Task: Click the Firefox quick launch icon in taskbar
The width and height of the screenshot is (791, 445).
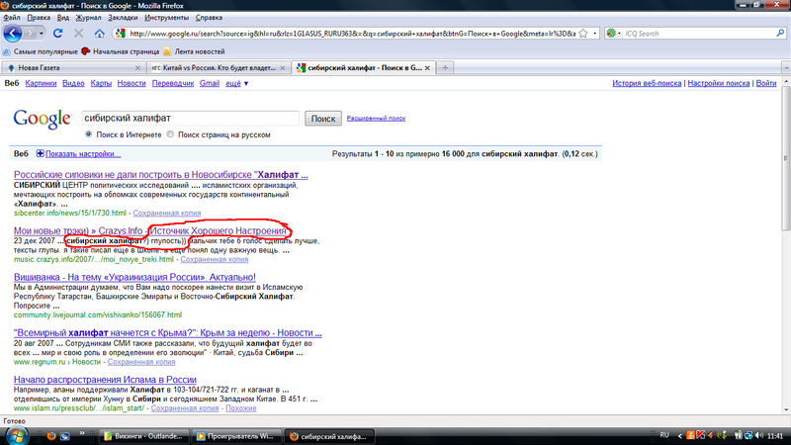Action: (51, 436)
